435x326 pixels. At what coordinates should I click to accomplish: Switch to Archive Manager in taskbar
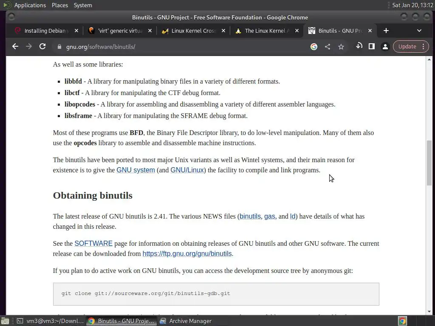tap(186, 321)
